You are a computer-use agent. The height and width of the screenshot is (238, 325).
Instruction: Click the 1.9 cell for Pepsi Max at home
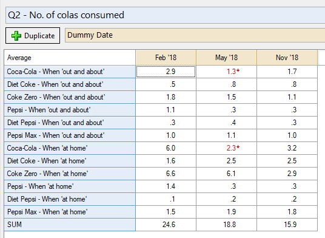click(226, 212)
